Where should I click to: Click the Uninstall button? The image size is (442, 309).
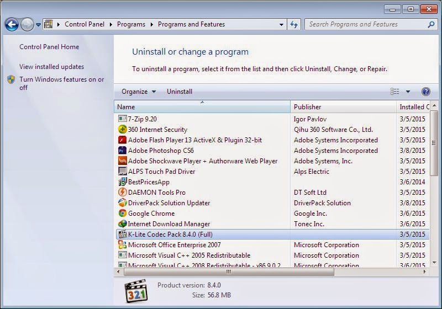[179, 92]
